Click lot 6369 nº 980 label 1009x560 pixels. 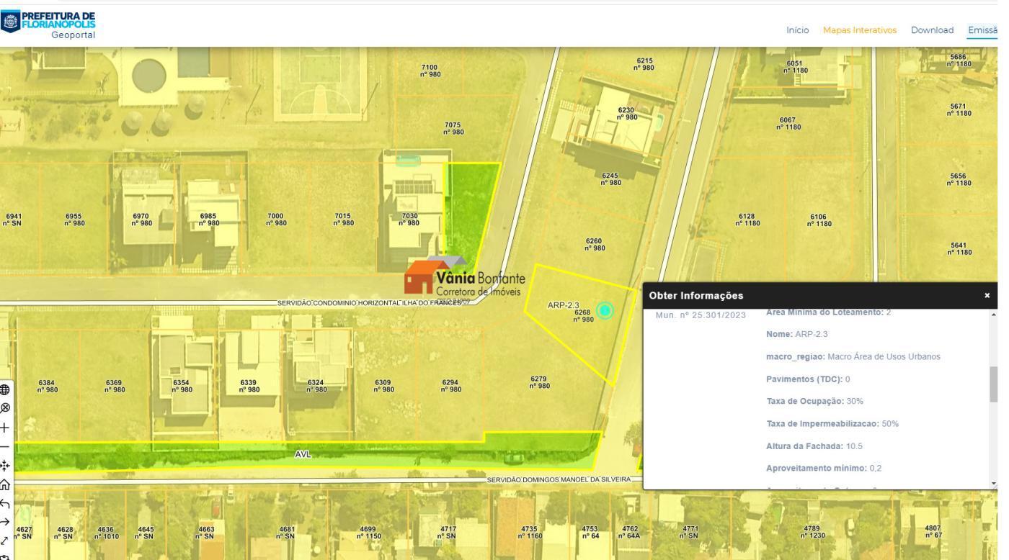(x=115, y=386)
